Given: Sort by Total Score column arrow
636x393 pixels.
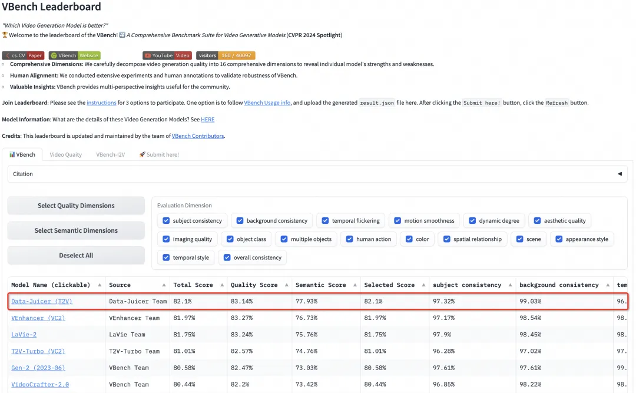Looking at the screenshot, I should click(x=222, y=285).
